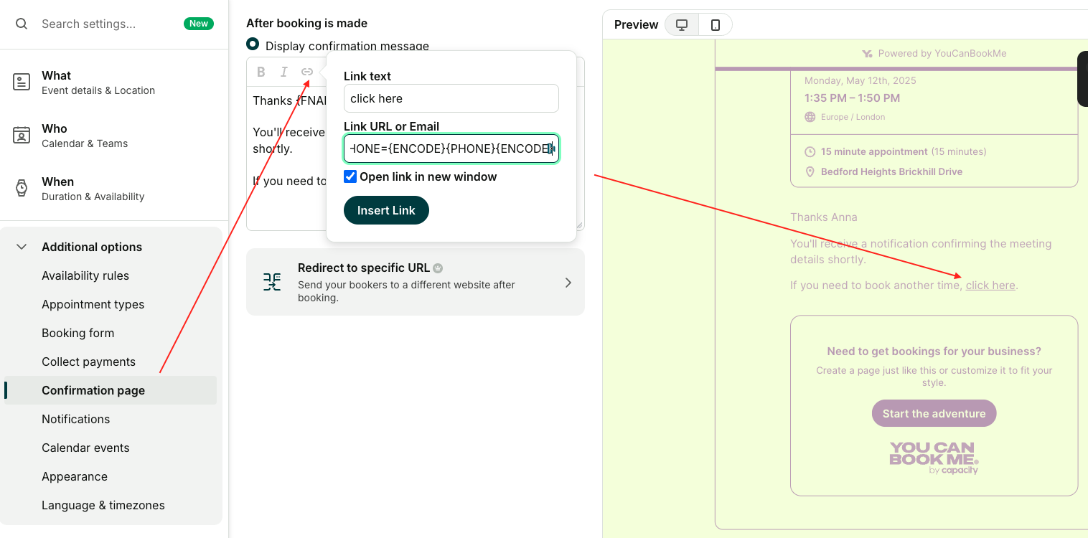Image resolution: width=1088 pixels, height=538 pixels.
Task: Click Powered by YouCanBookMe link
Action: 934,53
